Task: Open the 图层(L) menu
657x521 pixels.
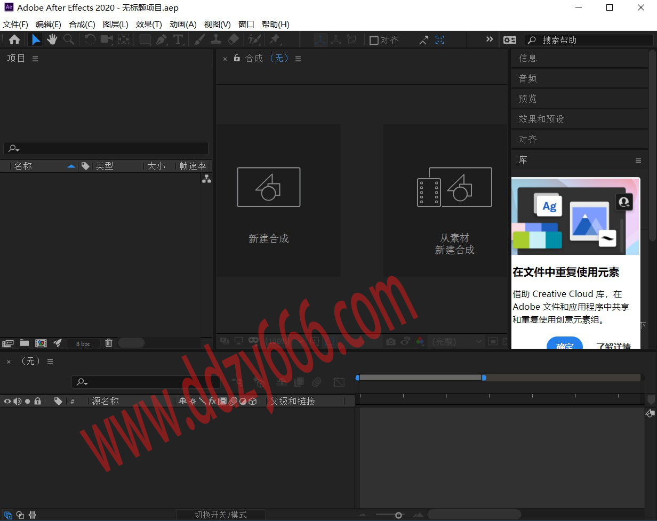Action: coord(116,25)
